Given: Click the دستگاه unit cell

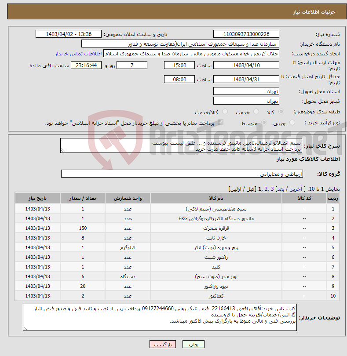Looking at the screenshot, I should tap(128, 276).
